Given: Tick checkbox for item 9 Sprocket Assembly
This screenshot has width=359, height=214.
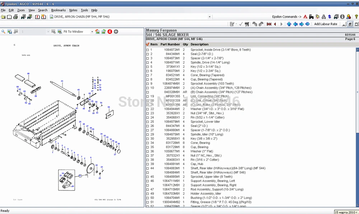Looking at the screenshot, I should pos(148,84).
